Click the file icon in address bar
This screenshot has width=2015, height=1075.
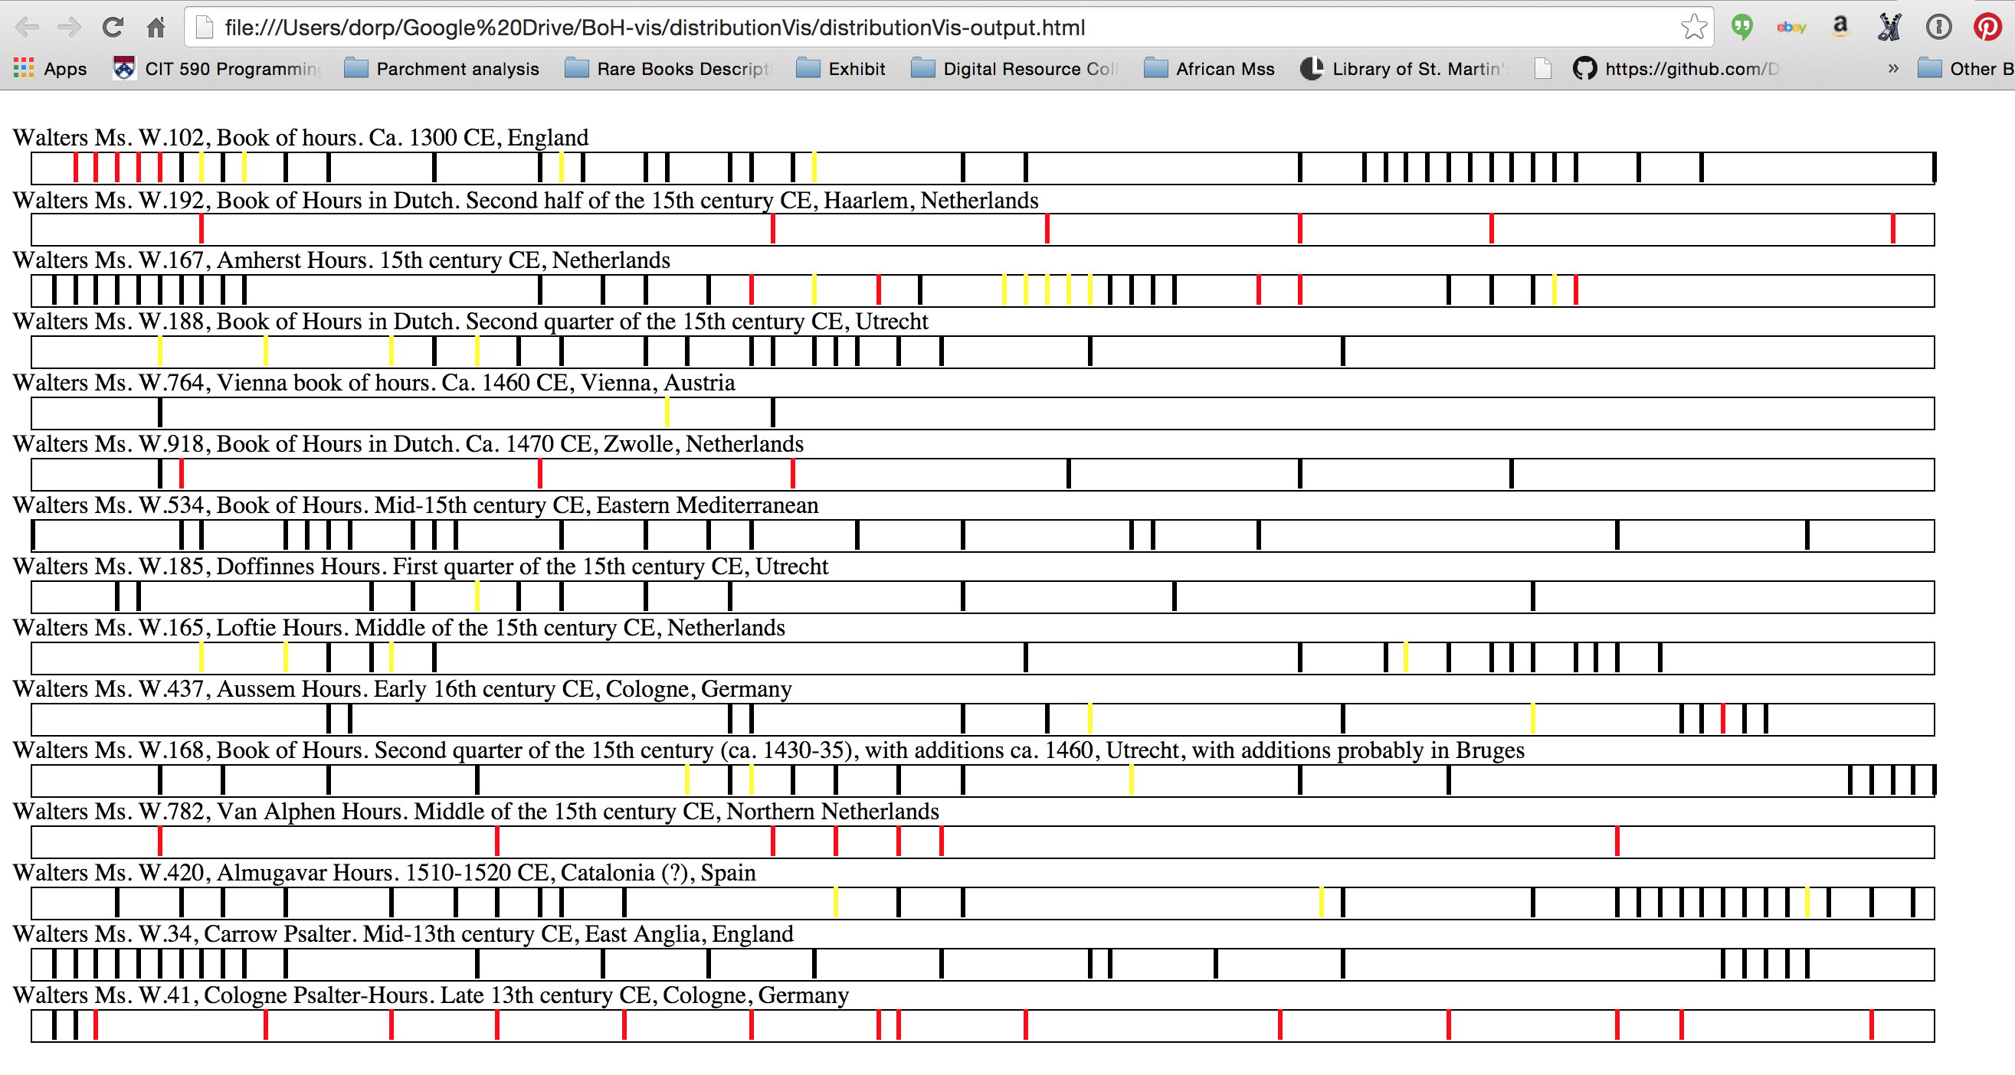[x=204, y=28]
